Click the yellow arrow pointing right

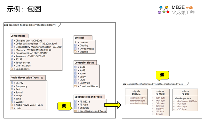[113, 104]
